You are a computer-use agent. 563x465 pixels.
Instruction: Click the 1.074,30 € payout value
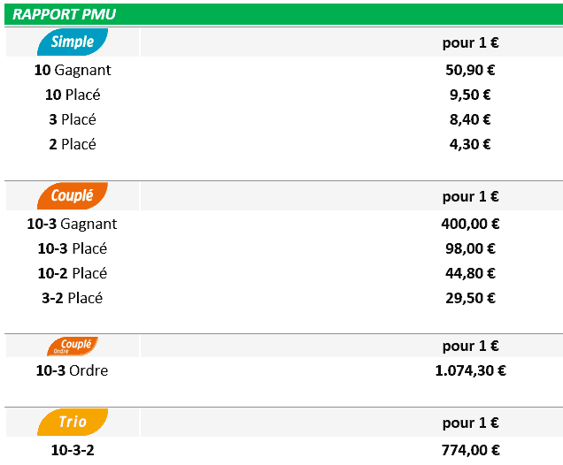pyautogui.click(x=470, y=370)
